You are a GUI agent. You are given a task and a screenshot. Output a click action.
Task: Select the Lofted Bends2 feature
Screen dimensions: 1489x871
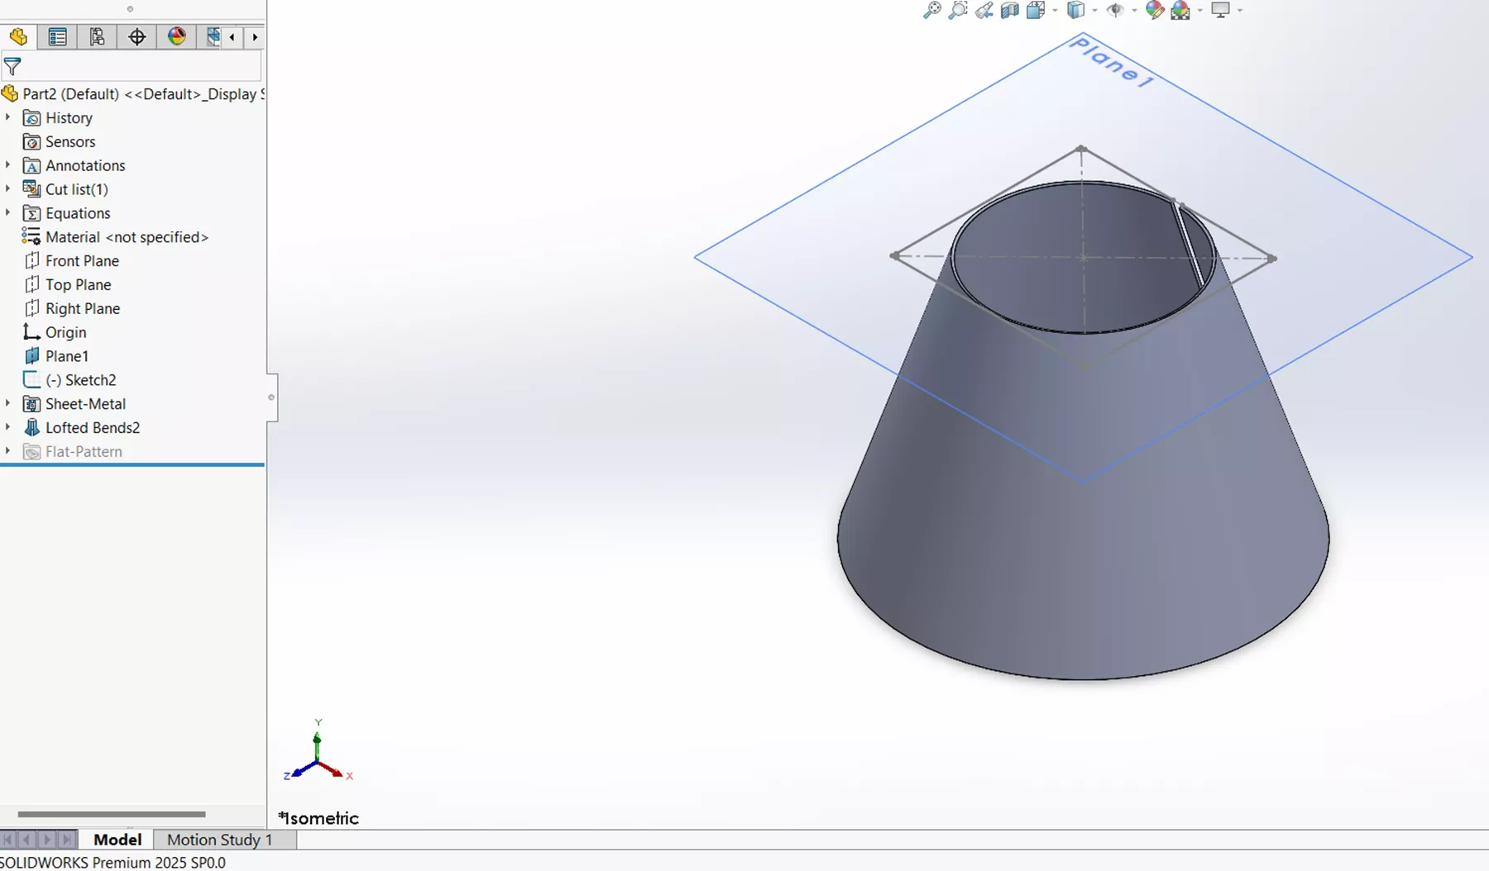coord(93,428)
